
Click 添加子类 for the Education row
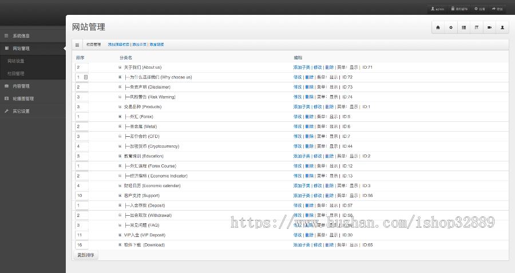click(x=302, y=156)
